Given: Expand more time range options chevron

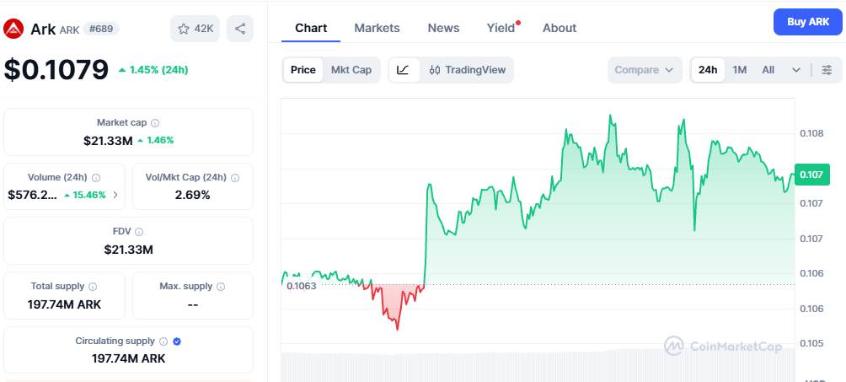Looking at the screenshot, I should click(796, 70).
